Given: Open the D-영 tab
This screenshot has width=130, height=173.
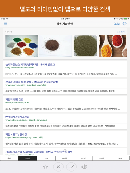Looking at the screenshot, I should [x=120, y=158].
